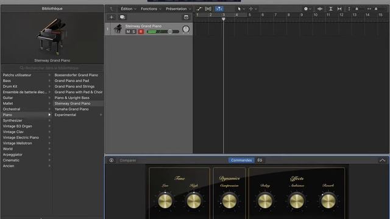This screenshot has height=219, width=390.
Task: Toggle vertical auto zoom icon
Action: 330,9
